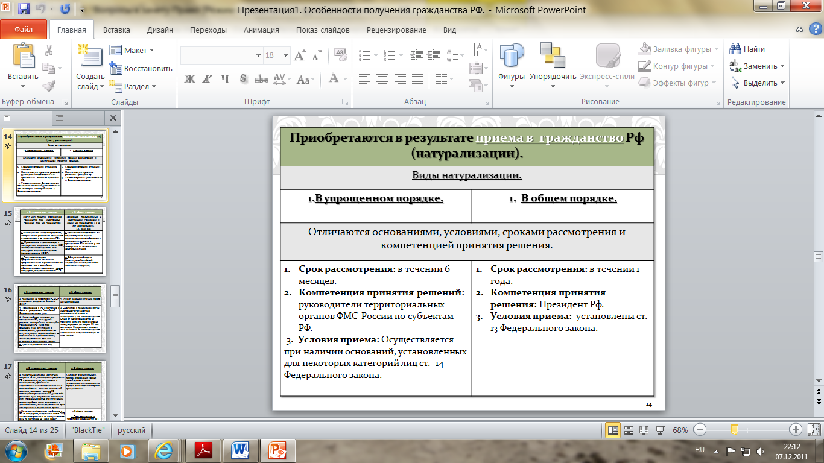Image resolution: width=824 pixels, height=463 pixels.
Task: Toggle Italic (К) formatting
Action: (x=208, y=79)
